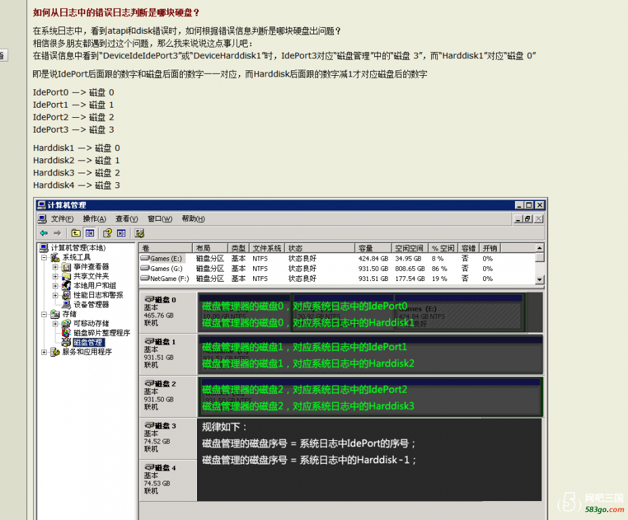Screen dimensions: 628x520
Task: Sort by the 文件系统 column header
Action: pos(267,248)
